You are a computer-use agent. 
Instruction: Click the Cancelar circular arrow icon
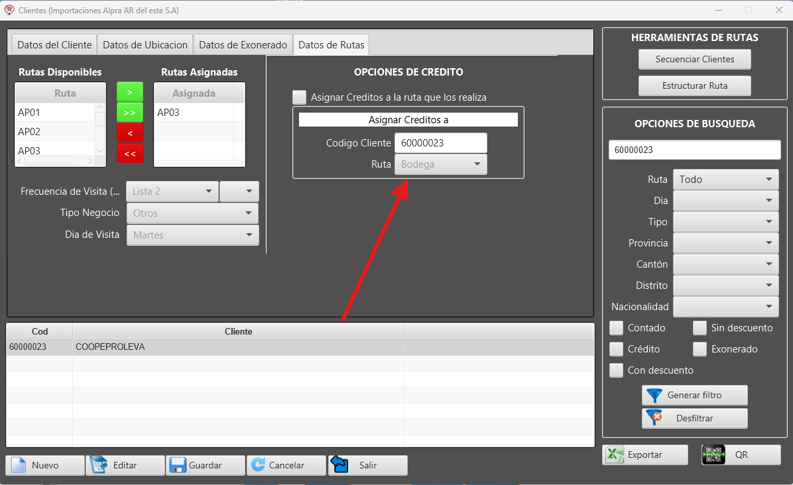(258, 465)
